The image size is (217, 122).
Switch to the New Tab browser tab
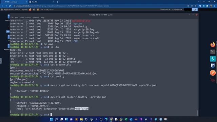41,2
